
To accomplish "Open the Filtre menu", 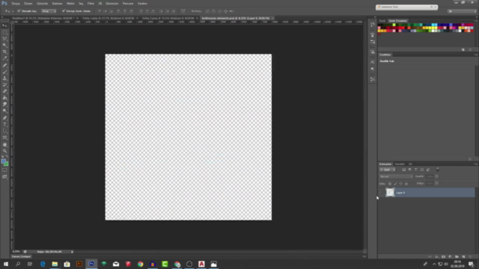I will [x=91, y=4].
